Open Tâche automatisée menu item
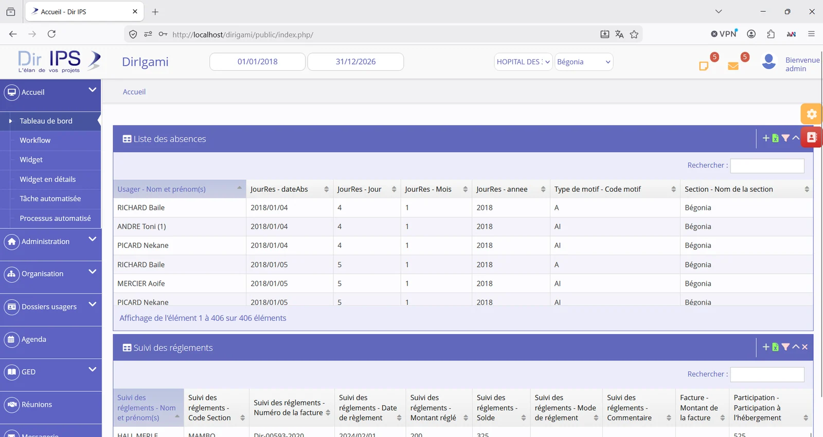823x437 pixels. (x=50, y=199)
